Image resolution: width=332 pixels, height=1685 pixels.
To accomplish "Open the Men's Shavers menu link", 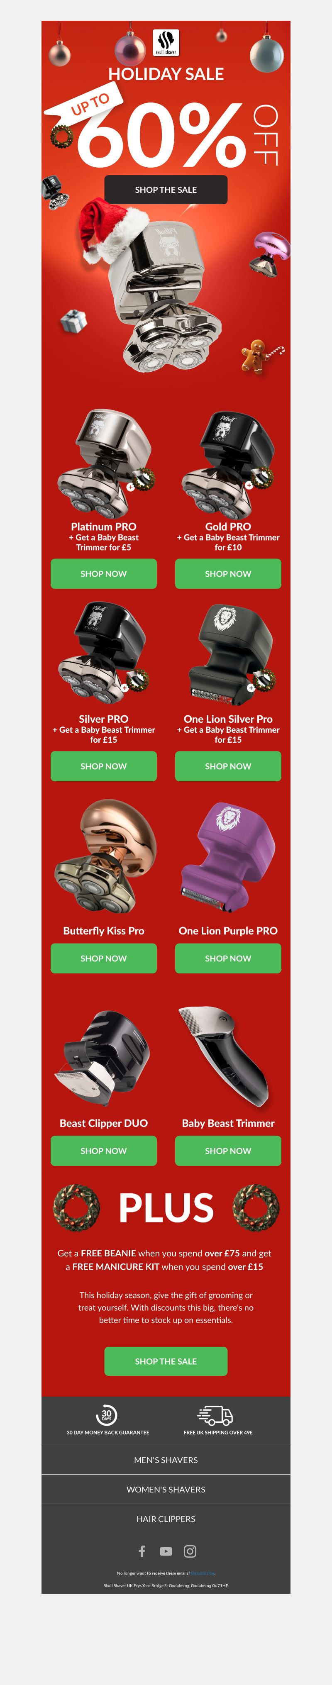I will [166, 1459].
